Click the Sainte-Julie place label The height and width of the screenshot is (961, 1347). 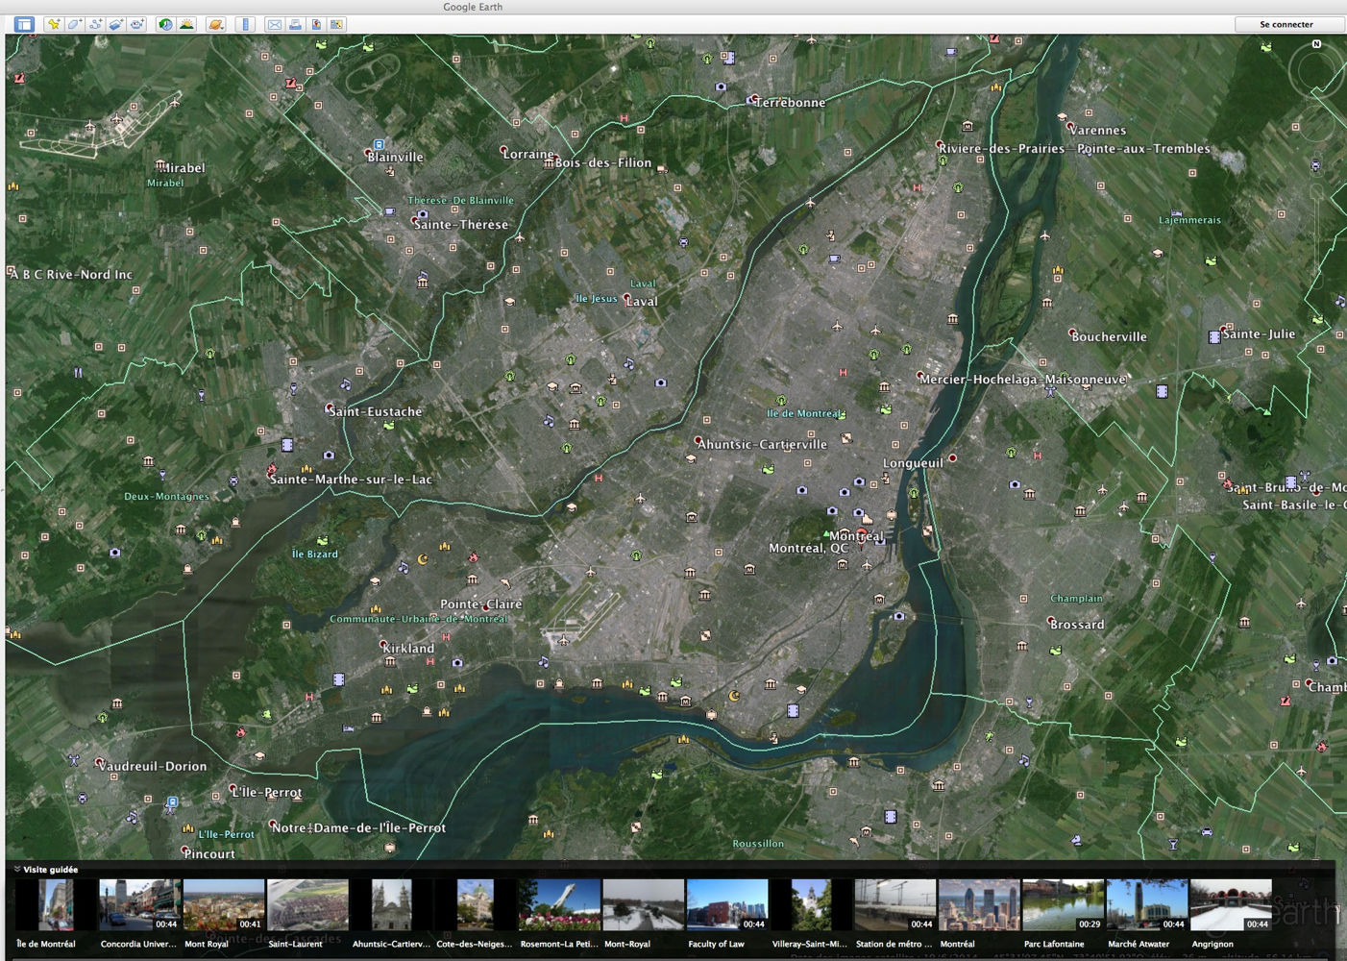tap(1259, 333)
